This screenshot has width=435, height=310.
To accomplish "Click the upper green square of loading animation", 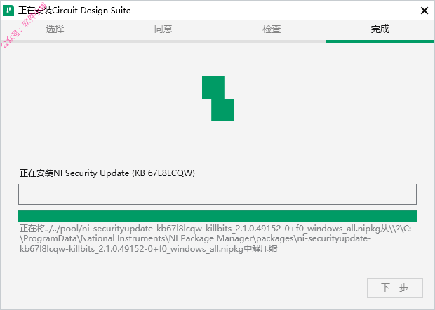I will pos(213,88).
